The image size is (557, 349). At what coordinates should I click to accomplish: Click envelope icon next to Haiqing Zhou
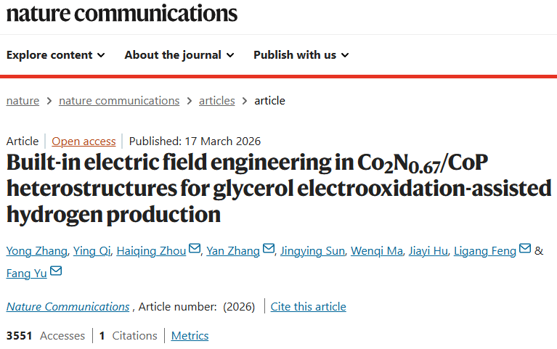tap(195, 250)
